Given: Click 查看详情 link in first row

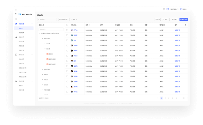Looking at the screenshot, I should (177, 30).
